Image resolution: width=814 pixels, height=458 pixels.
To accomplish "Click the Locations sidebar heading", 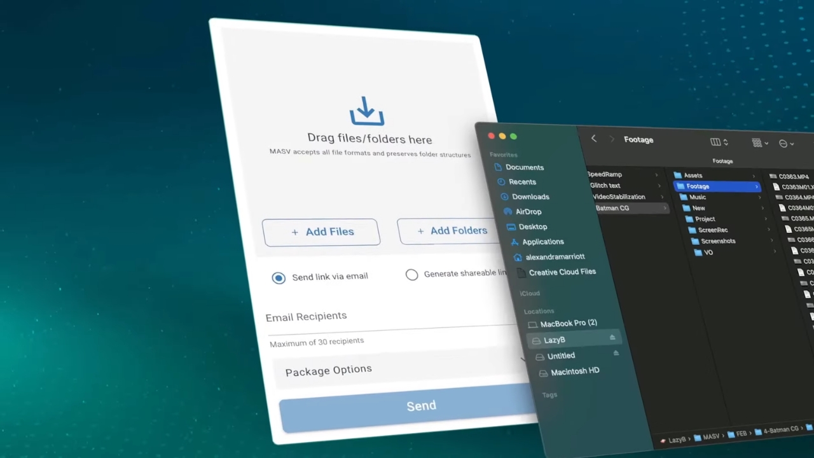I will (539, 311).
